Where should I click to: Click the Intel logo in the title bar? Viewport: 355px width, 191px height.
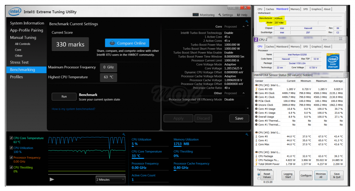15,12
